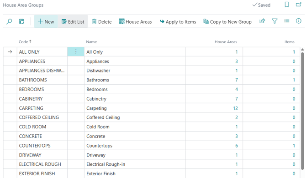The height and width of the screenshot is (178, 306).
Task: Open Items count for Countertops row
Action: pos(294,146)
